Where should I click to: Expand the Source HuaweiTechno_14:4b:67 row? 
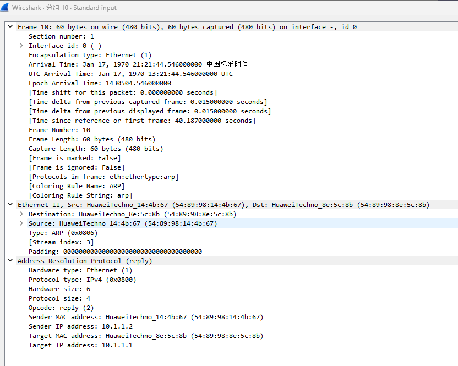pos(21,223)
